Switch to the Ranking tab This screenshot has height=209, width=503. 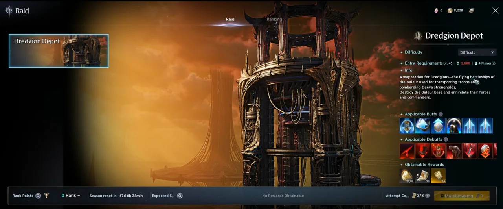click(274, 19)
